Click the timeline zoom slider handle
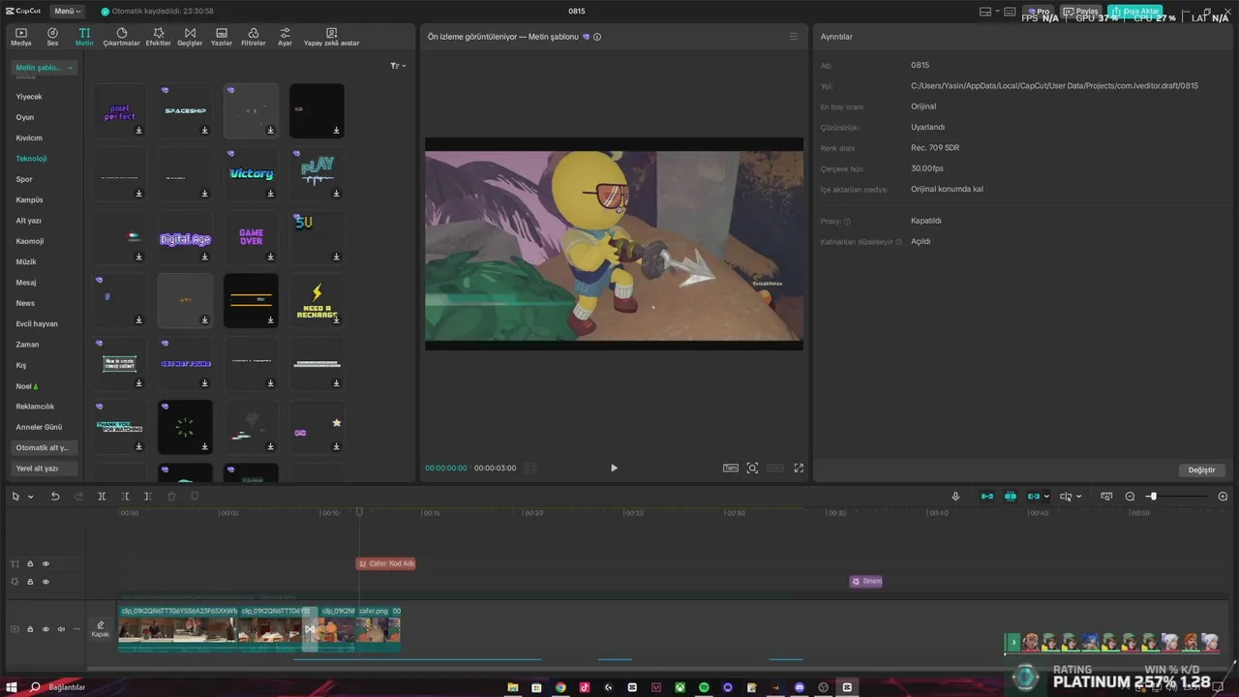This screenshot has height=697, width=1239. pos(1153,497)
